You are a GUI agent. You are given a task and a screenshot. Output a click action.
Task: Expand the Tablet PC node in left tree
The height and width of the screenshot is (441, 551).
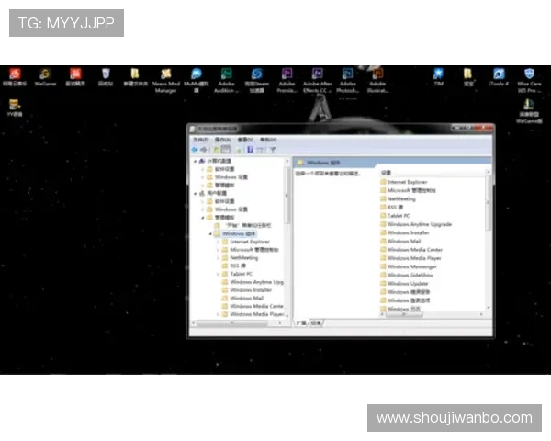(218, 274)
